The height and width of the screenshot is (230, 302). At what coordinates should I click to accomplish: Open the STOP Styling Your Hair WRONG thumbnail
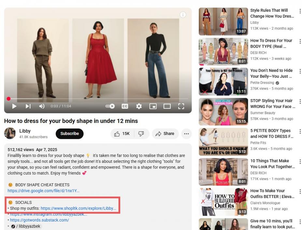pyautogui.click(x=223, y=112)
